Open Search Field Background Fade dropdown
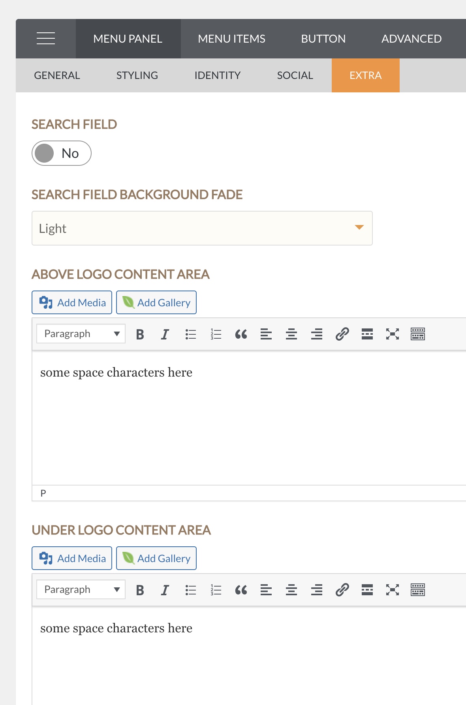This screenshot has height=705, width=466. tap(202, 228)
